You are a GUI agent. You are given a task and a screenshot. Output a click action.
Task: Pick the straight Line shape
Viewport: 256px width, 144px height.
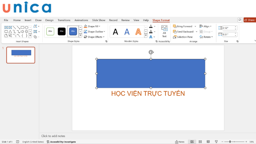(x=14, y=28)
